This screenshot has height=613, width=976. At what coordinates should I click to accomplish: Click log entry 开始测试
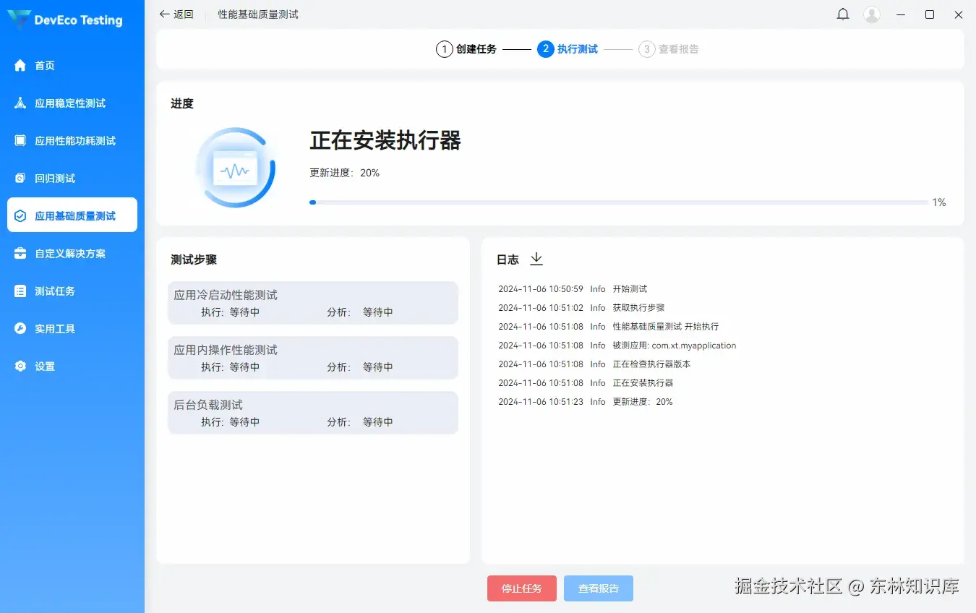pos(630,289)
